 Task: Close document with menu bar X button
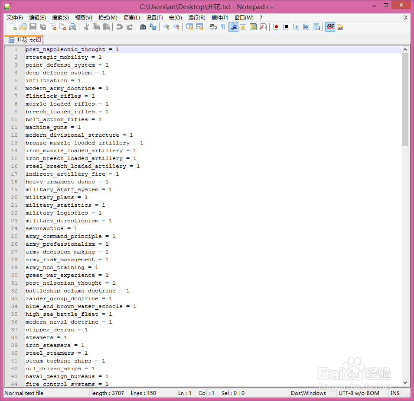point(406,18)
